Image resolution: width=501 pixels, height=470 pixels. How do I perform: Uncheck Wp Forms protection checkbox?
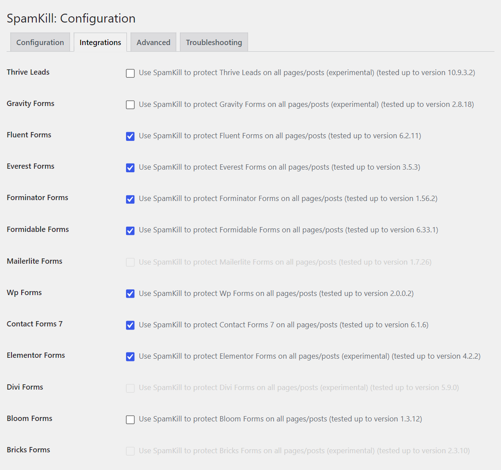(x=130, y=293)
